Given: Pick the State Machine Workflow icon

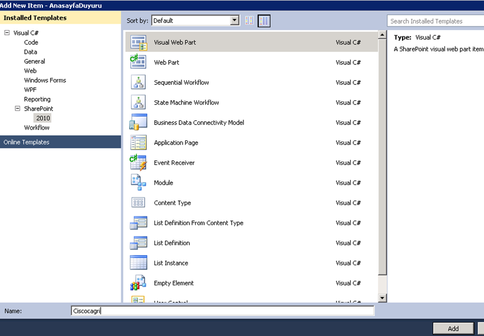Looking at the screenshot, I should click(x=139, y=103).
